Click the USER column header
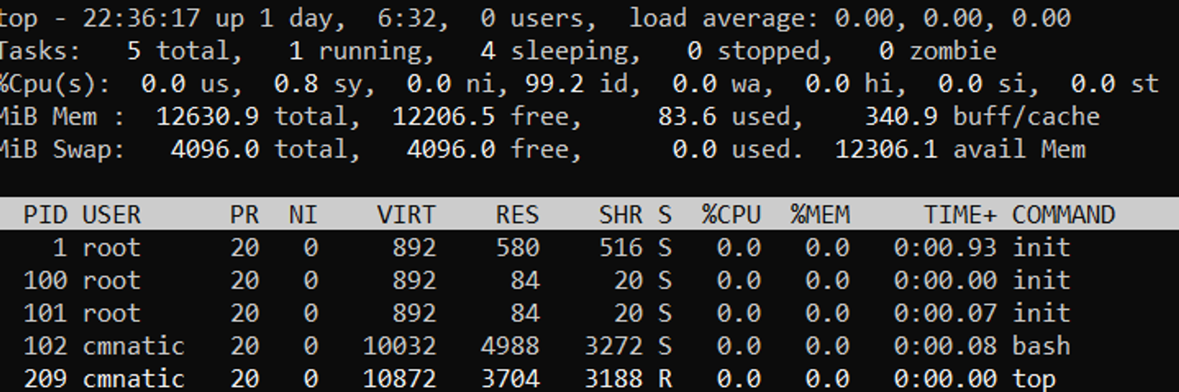Viewport: 1179px width, 392px height. coord(111,215)
